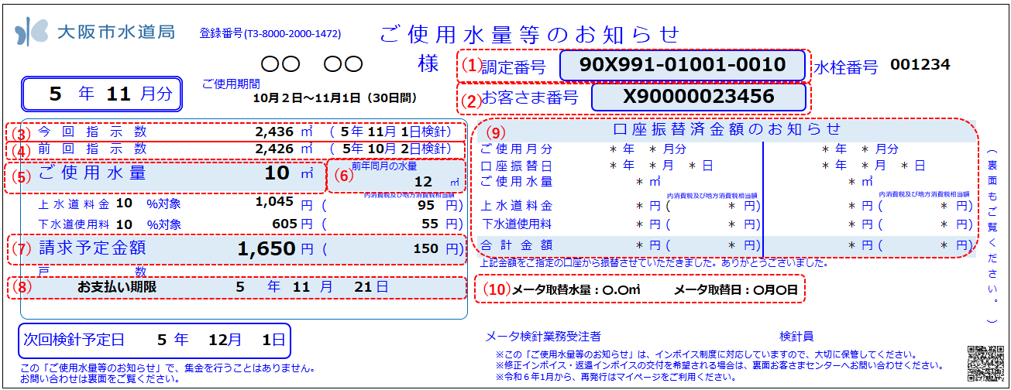
Task: Click the お支払い期限 date row
Action: coord(237,287)
